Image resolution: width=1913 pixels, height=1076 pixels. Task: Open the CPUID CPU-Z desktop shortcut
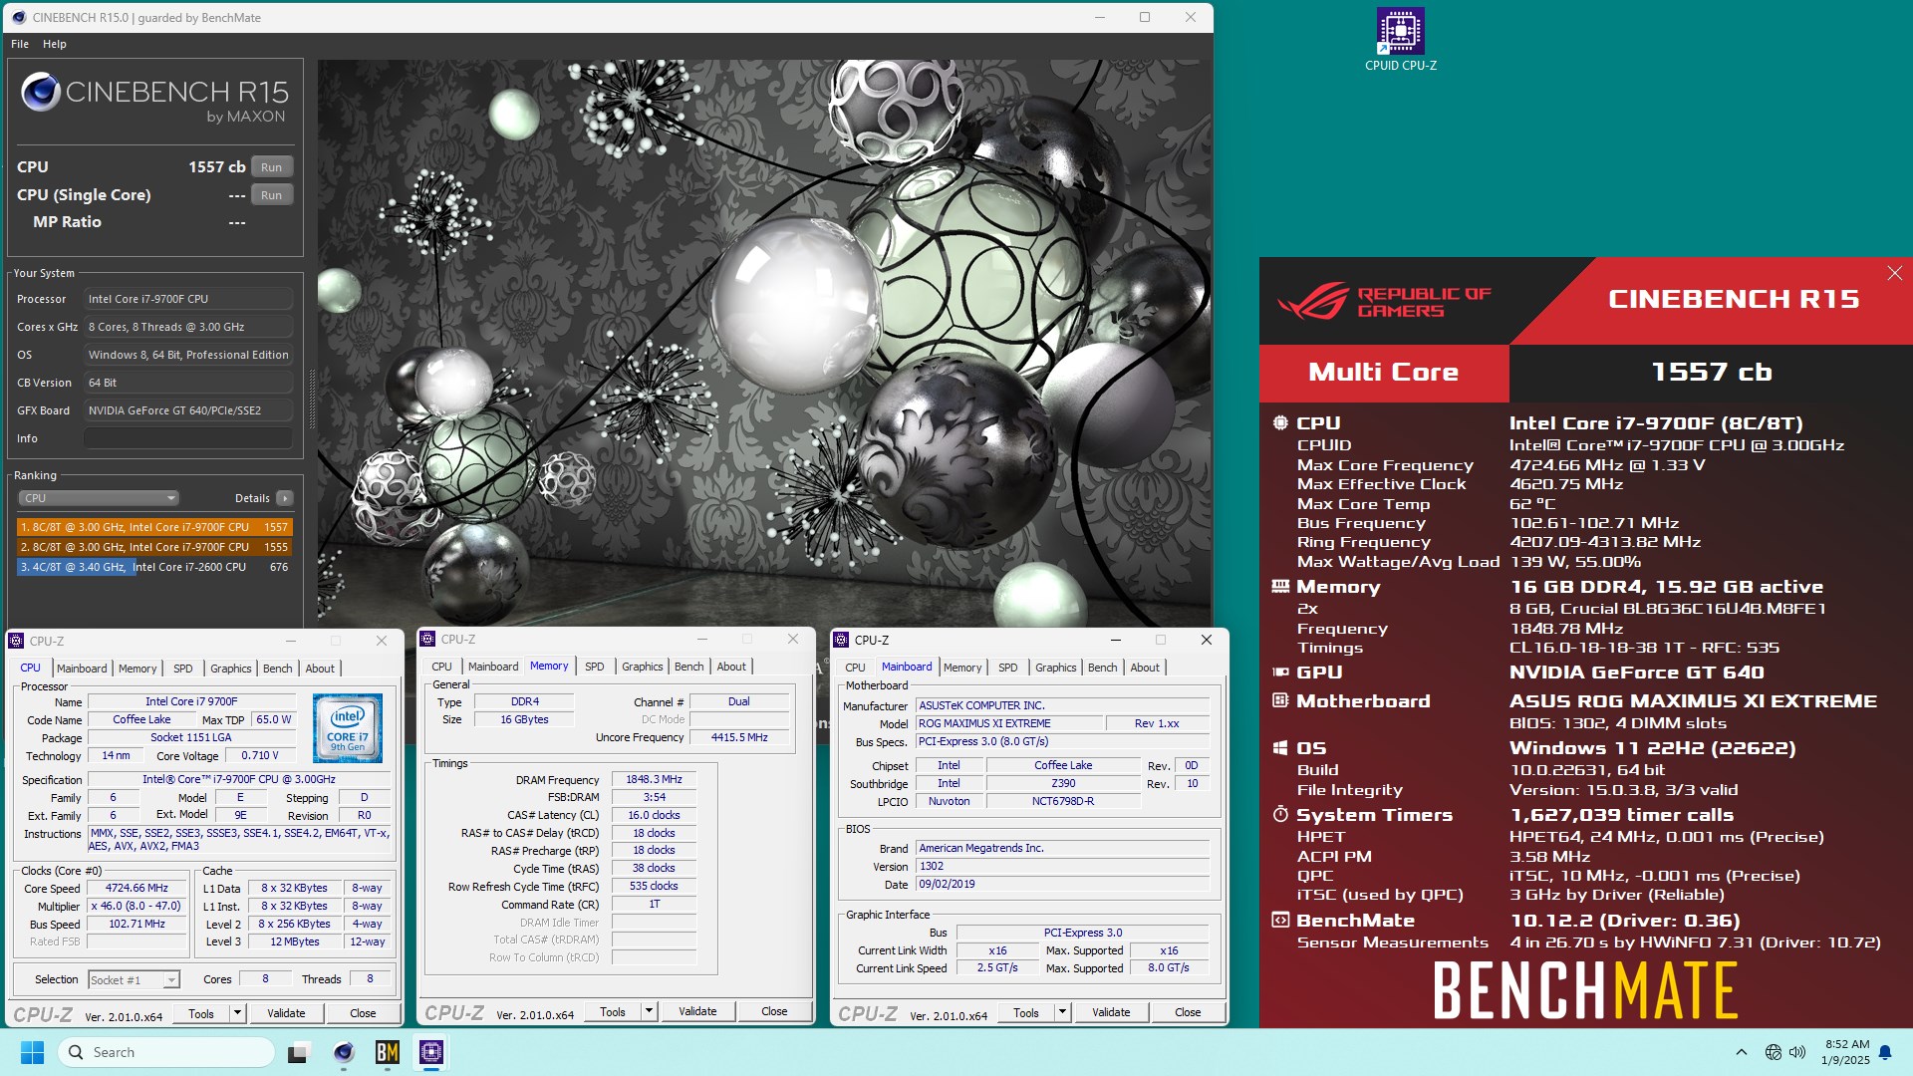1400,40
